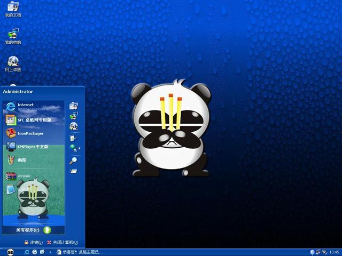Screen dimensions: 342x256
Task: Expand the arrow beside the globe connections icon
Action: pyautogui.click(x=80, y=148)
